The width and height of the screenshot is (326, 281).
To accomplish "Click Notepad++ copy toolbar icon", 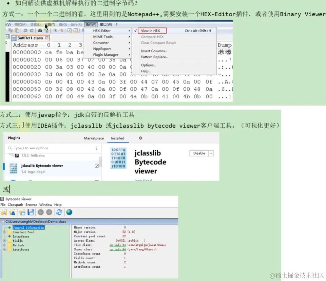I will click(x=11, y=31).
